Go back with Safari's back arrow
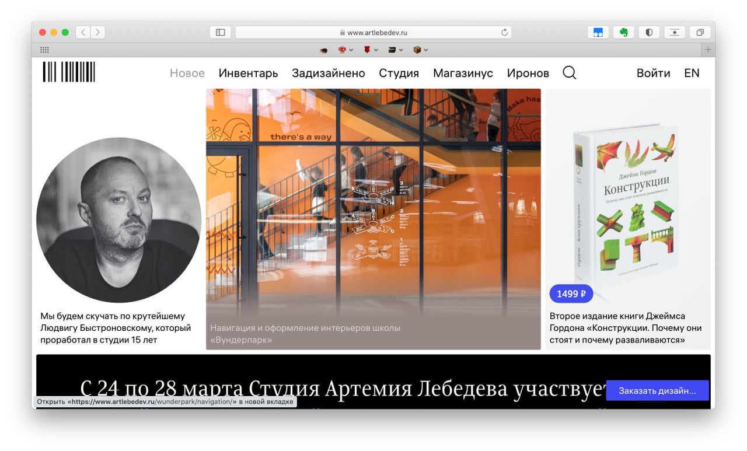 tap(83, 33)
